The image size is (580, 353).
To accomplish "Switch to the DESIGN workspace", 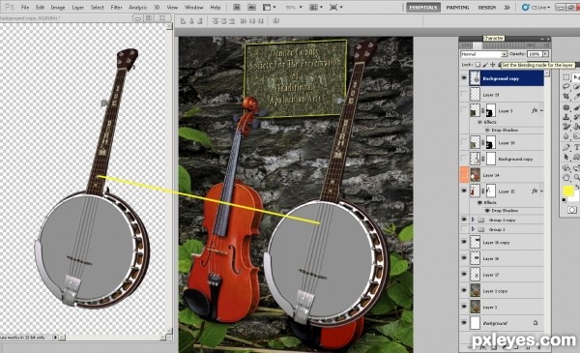I will tap(487, 8).
